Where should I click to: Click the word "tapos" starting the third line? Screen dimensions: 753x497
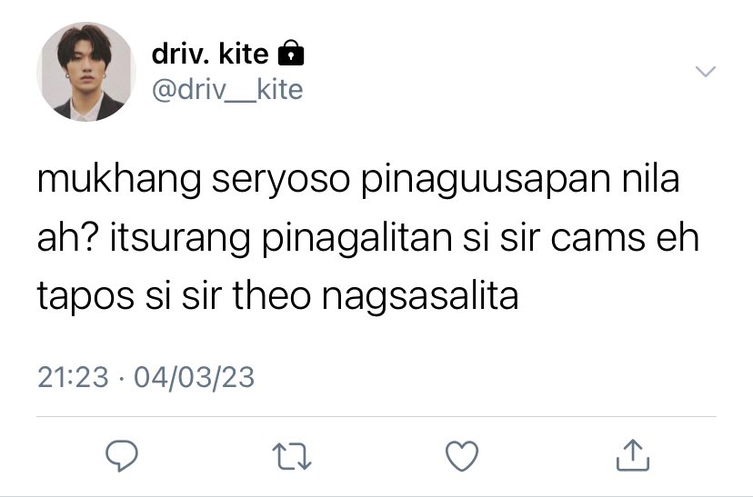click(85, 297)
